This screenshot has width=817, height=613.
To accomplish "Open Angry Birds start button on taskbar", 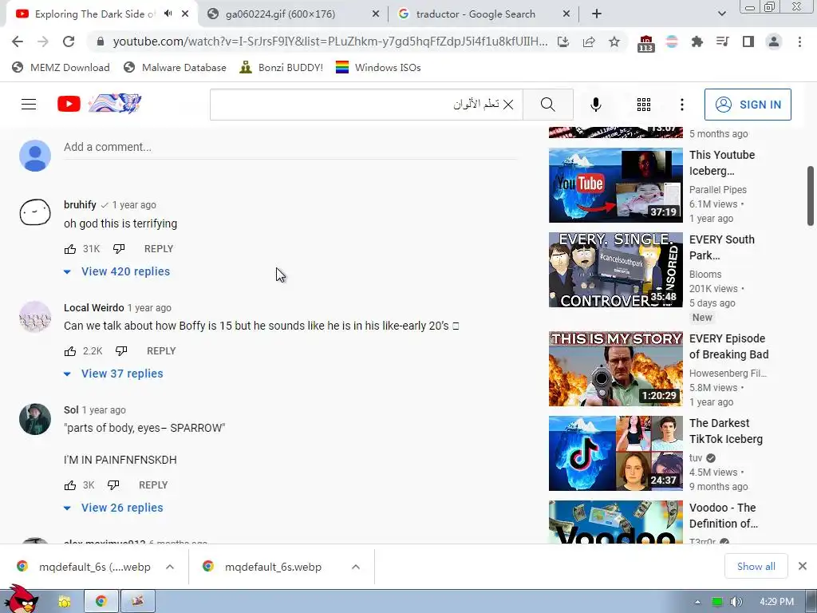I will click(x=21, y=599).
